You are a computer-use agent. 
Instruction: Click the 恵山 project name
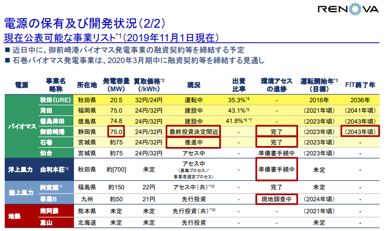(46, 223)
